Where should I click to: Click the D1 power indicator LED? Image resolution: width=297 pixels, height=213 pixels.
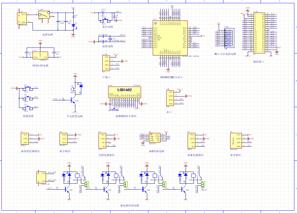pos(73,25)
